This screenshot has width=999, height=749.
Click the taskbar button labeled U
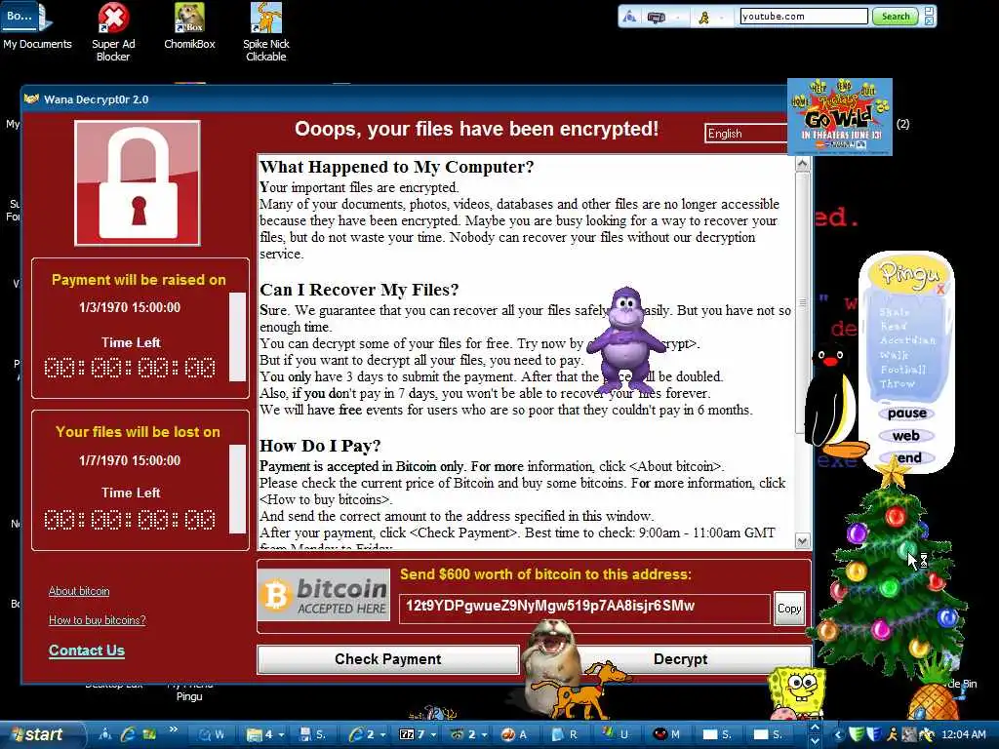point(616,734)
